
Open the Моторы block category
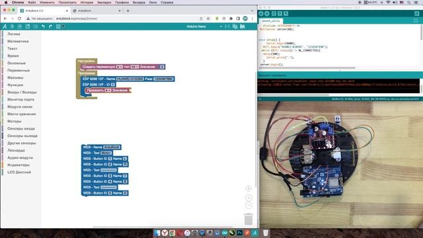click(x=15, y=122)
